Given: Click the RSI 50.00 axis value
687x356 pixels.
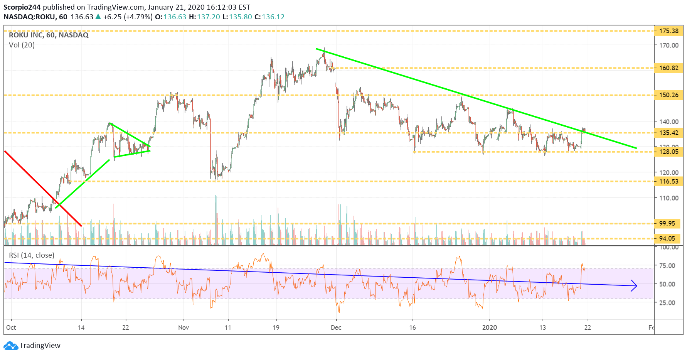Looking at the screenshot, I should [x=667, y=284].
